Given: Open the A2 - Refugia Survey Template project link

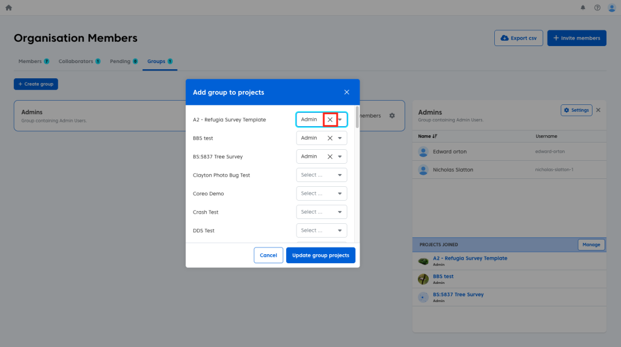Looking at the screenshot, I should tap(470, 258).
